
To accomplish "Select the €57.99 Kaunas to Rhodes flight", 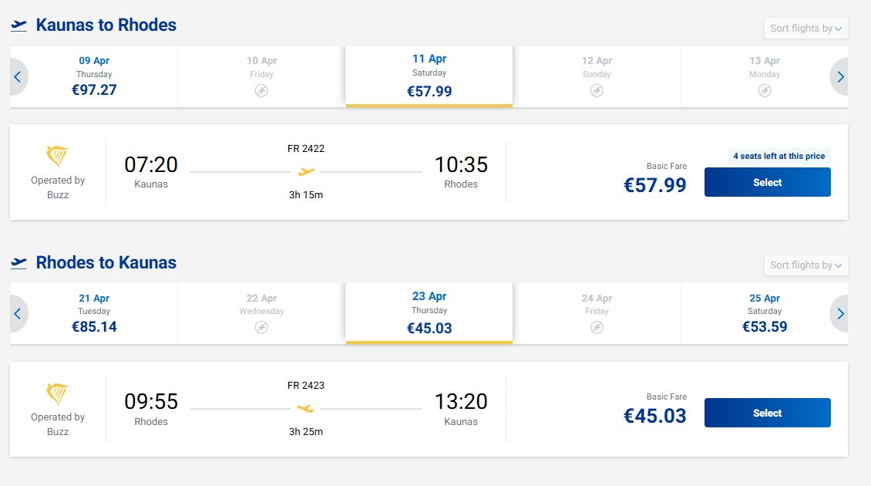I will pyautogui.click(x=767, y=183).
